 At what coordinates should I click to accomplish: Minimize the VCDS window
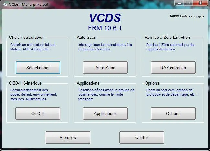[180, 3]
